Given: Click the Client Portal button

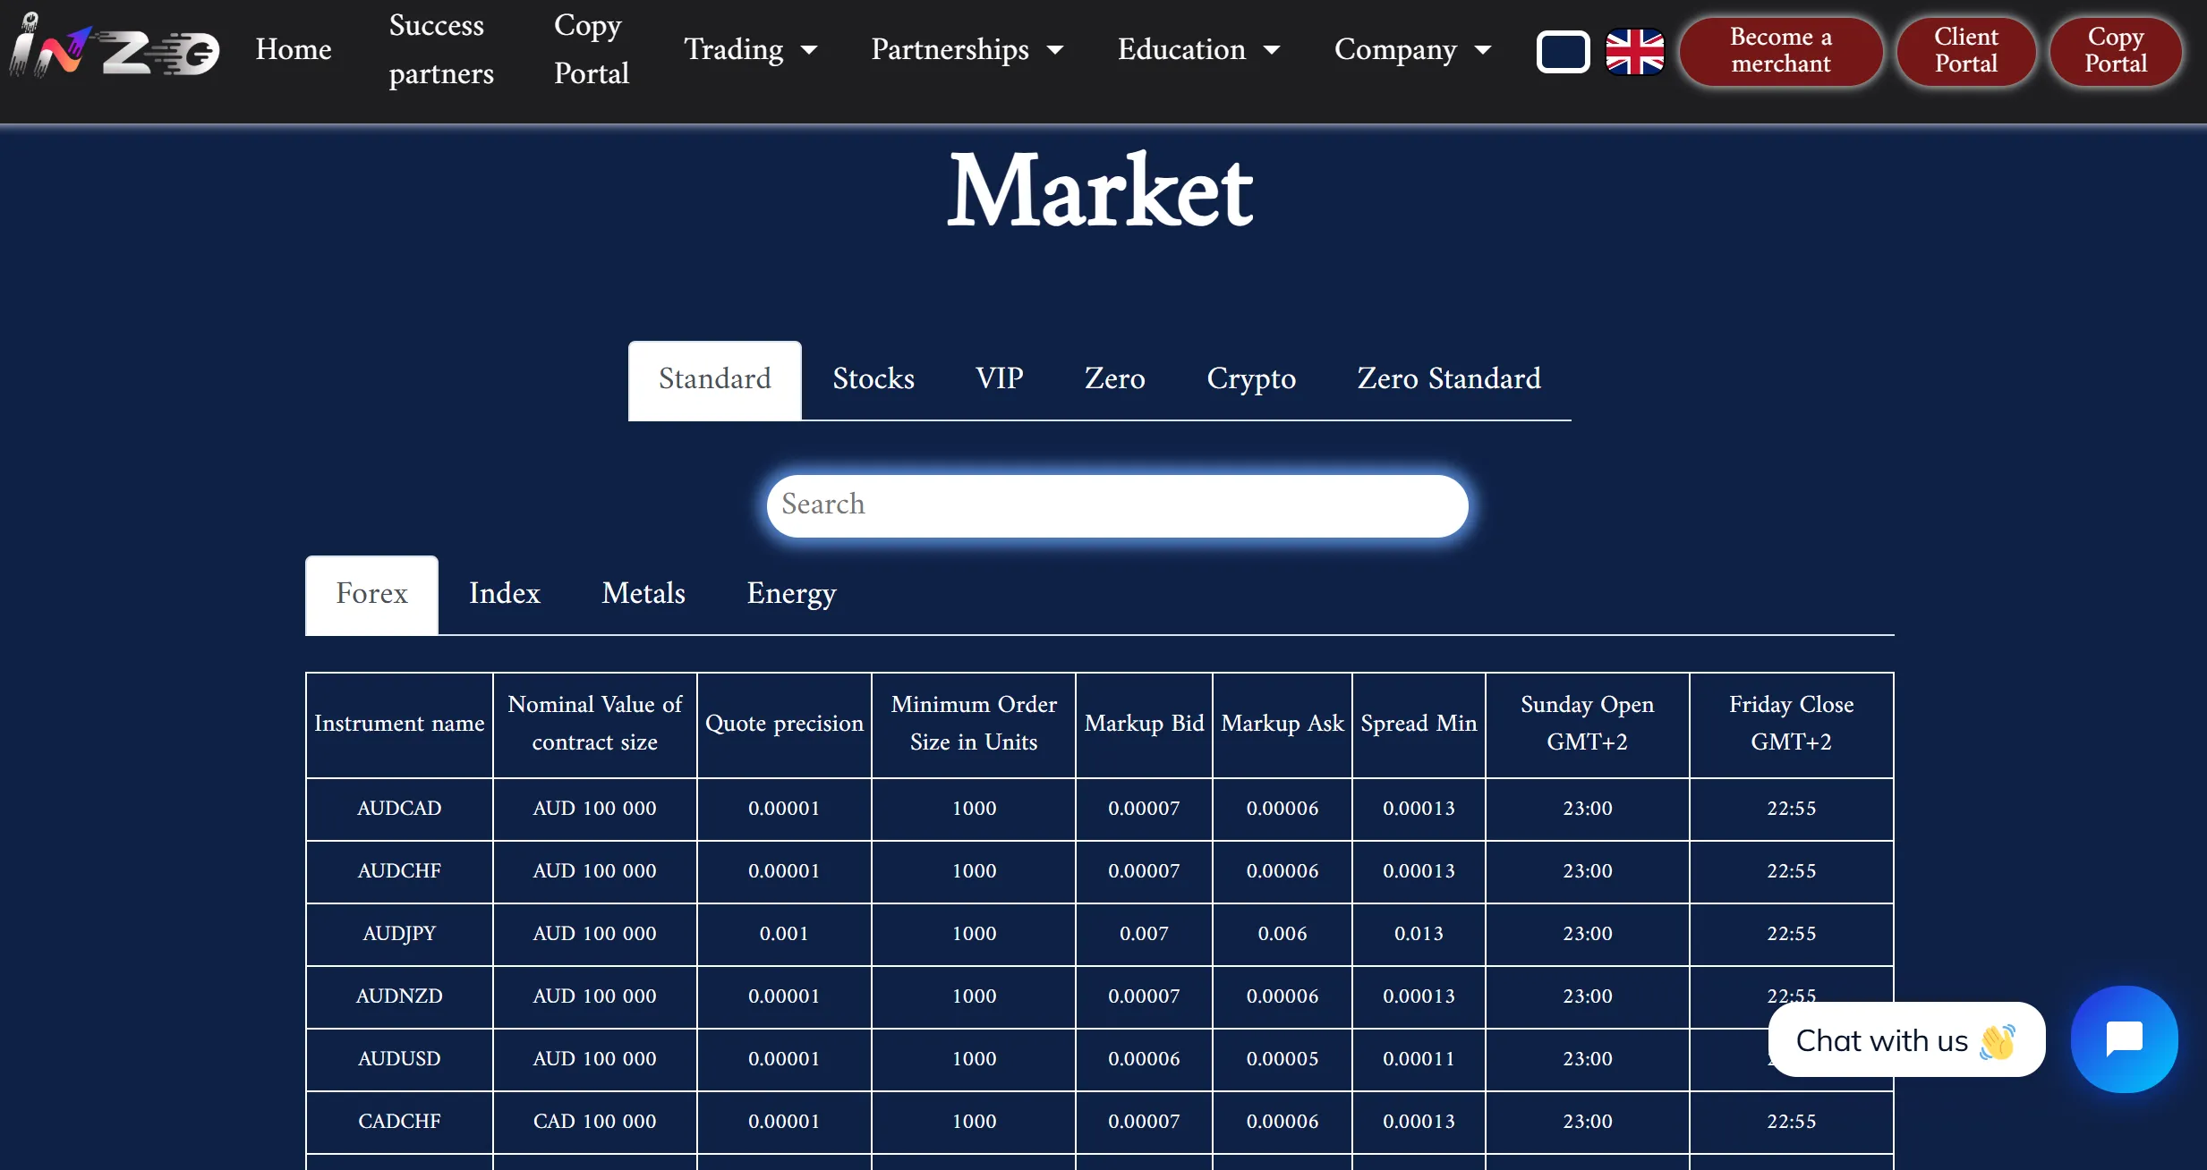Looking at the screenshot, I should (x=1966, y=51).
